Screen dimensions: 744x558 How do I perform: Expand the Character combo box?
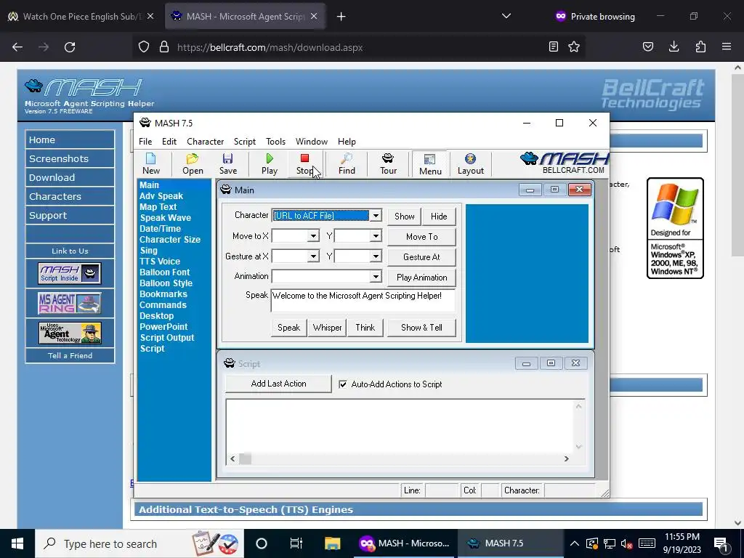pyautogui.click(x=376, y=215)
